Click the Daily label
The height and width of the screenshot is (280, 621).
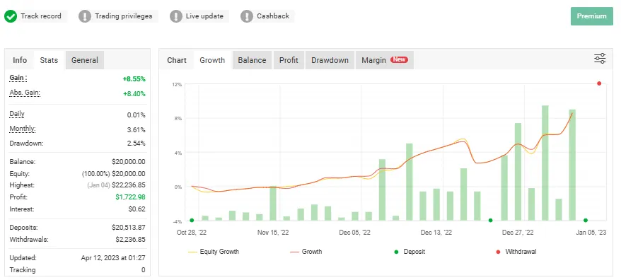[17, 114]
